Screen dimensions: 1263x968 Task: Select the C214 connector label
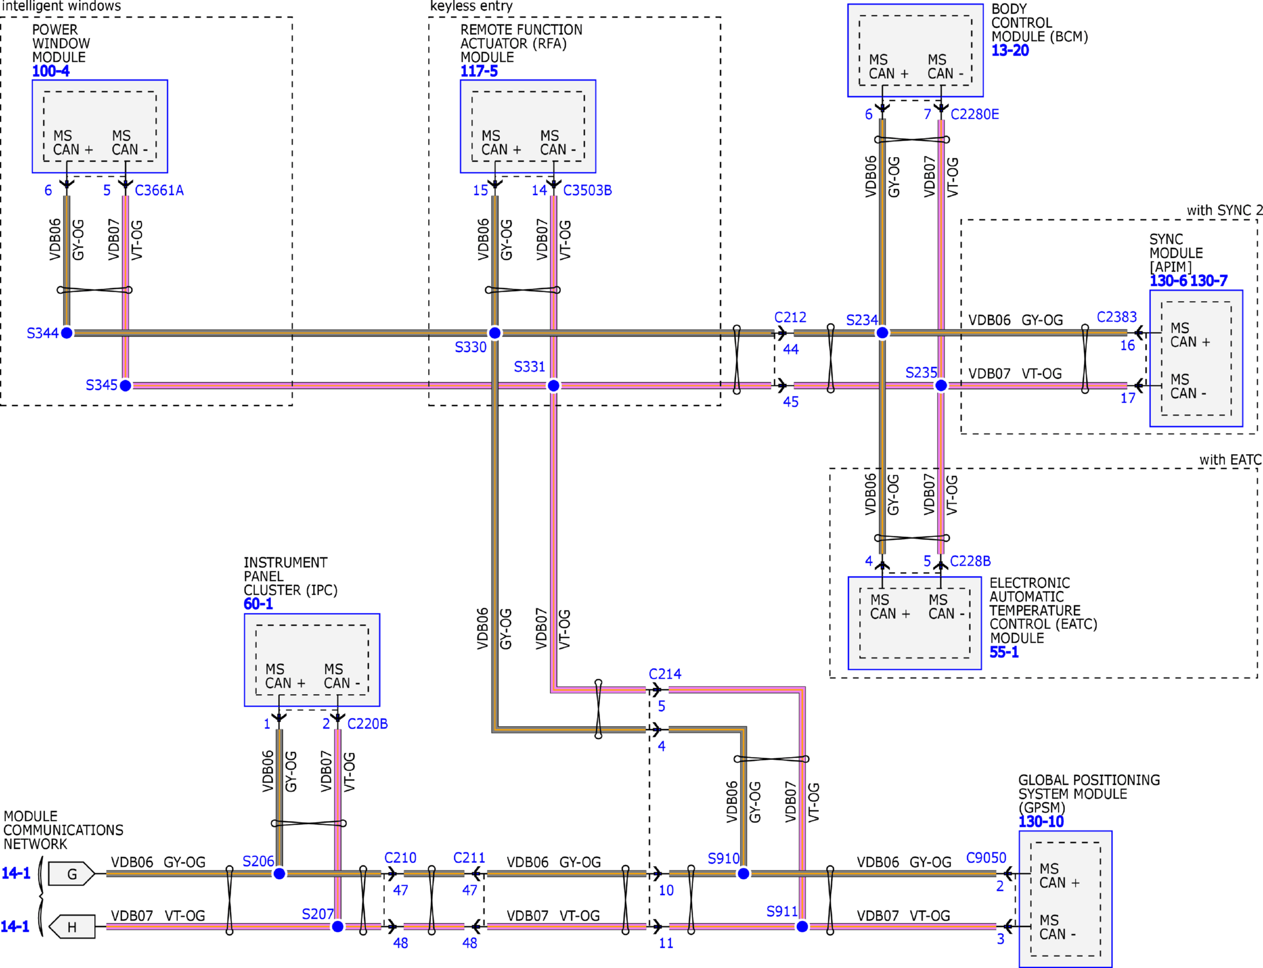tap(665, 674)
